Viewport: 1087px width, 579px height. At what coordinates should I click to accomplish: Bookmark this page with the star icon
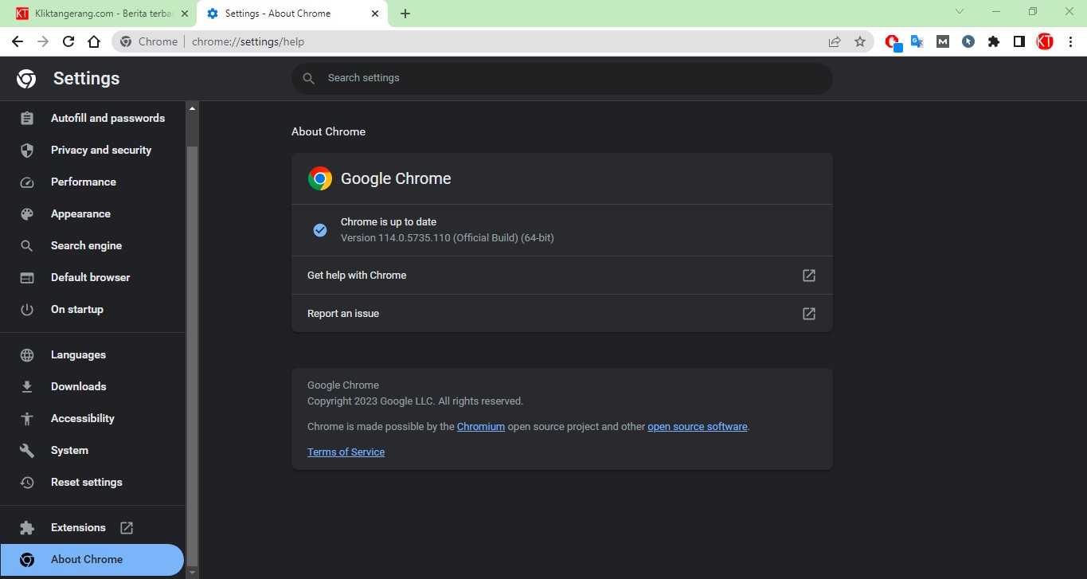click(x=860, y=41)
